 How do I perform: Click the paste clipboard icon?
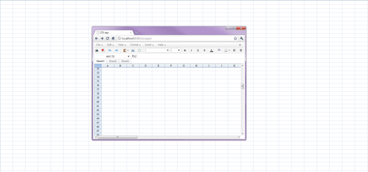tap(125, 50)
